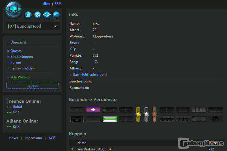Click the purple ribbon with white cross

pyautogui.click(x=93, y=110)
